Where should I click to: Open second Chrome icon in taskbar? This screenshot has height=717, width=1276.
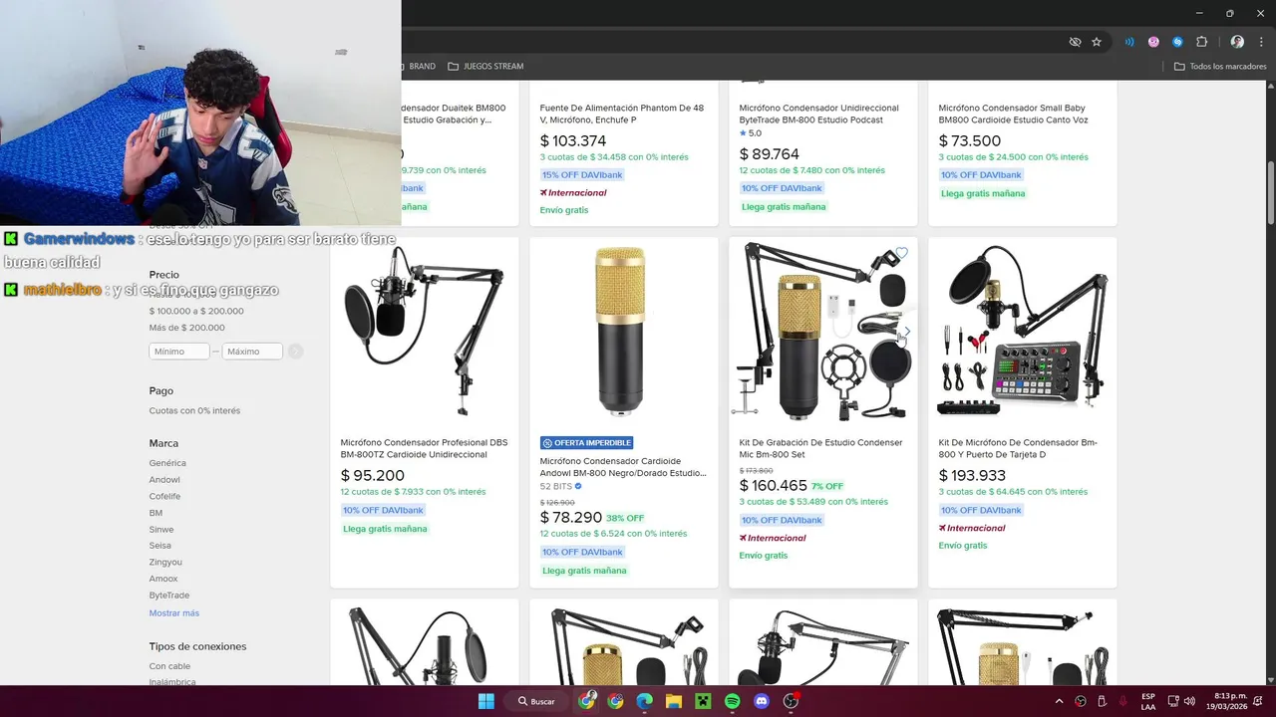click(x=615, y=701)
